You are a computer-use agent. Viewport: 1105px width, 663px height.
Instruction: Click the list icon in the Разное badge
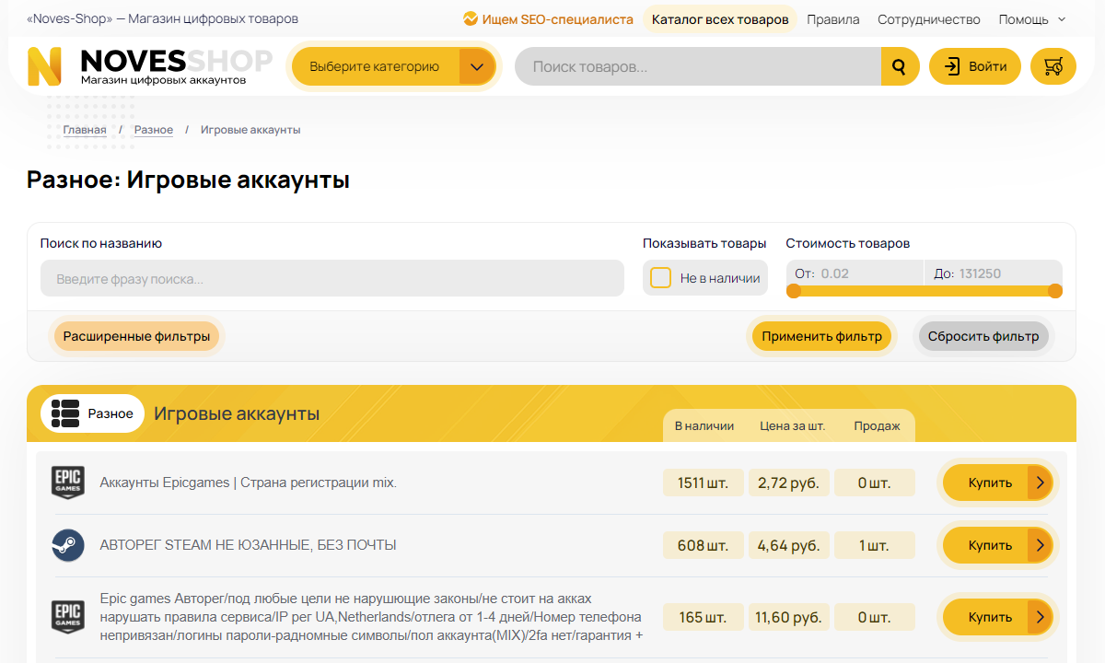65,413
